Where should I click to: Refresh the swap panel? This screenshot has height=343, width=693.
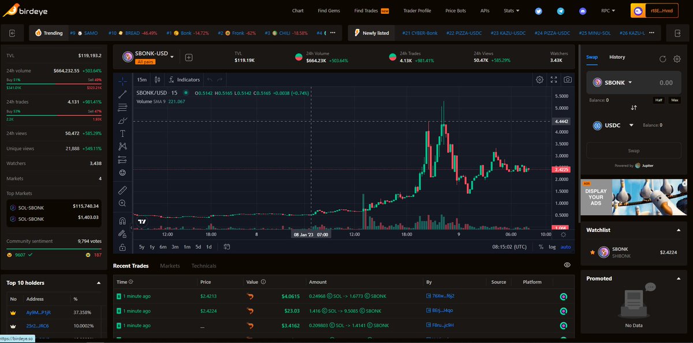click(663, 59)
